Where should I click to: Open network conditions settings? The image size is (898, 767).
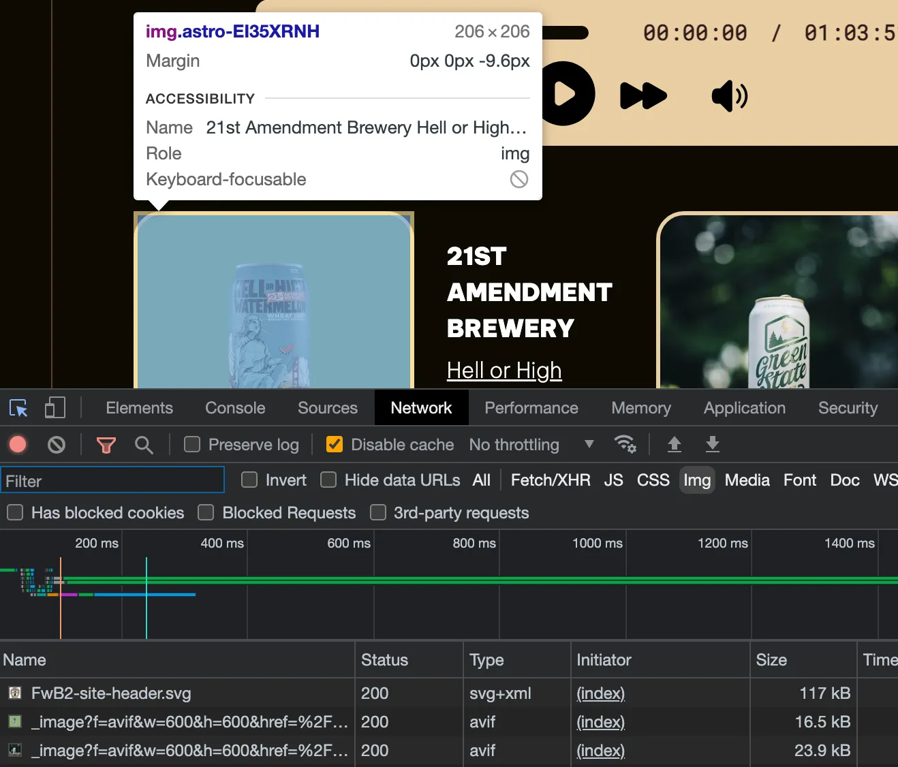625,444
